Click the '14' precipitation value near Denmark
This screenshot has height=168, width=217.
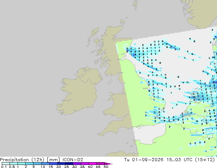[214, 57]
